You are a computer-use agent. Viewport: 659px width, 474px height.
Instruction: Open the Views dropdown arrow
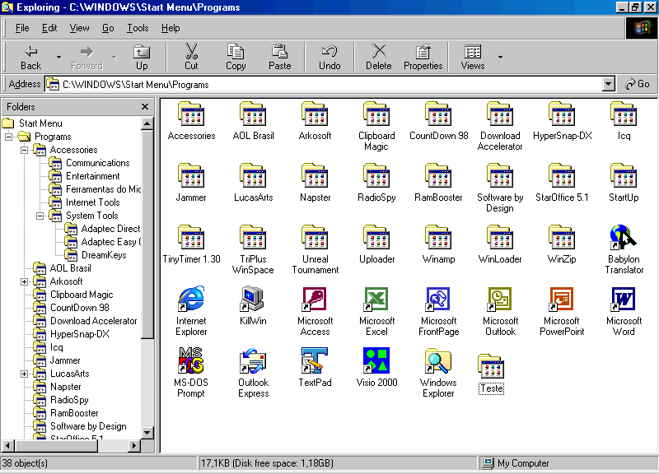(x=500, y=57)
